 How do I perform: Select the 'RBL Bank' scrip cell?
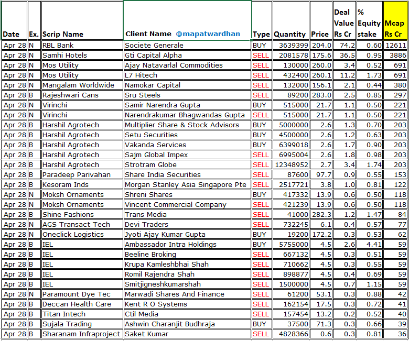pos(82,46)
